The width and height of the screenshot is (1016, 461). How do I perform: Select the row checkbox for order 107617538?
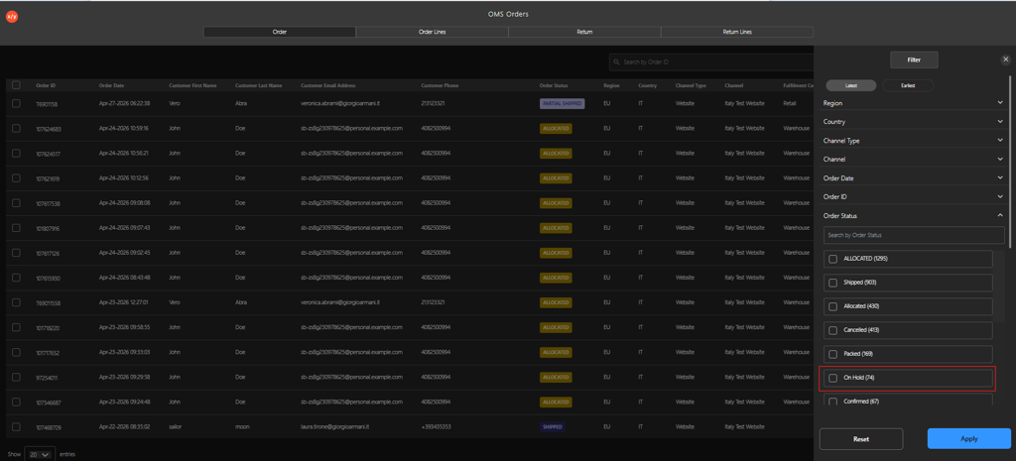click(x=16, y=203)
